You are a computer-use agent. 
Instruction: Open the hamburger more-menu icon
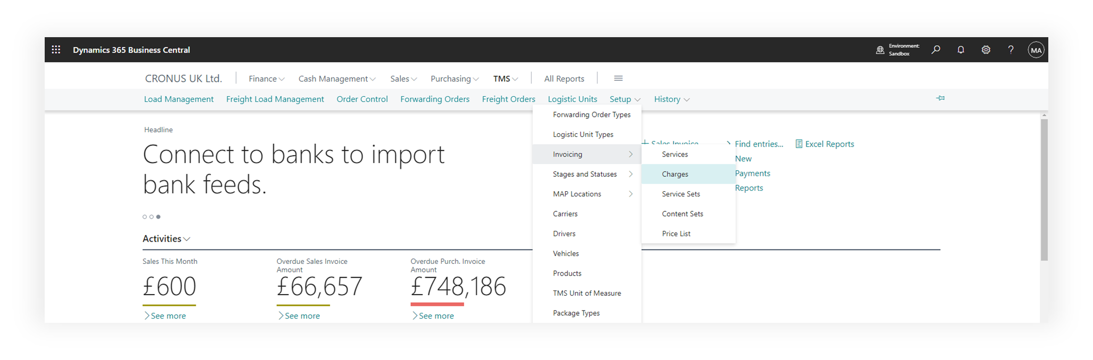(618, 79)
